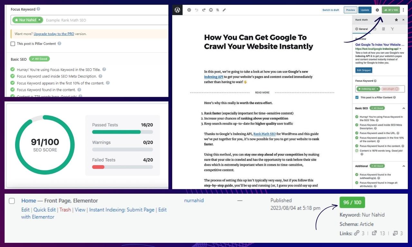Open the editor options three-dot menu
The height and width of the screenshot is (247, 412).
(x=403, y=10)
